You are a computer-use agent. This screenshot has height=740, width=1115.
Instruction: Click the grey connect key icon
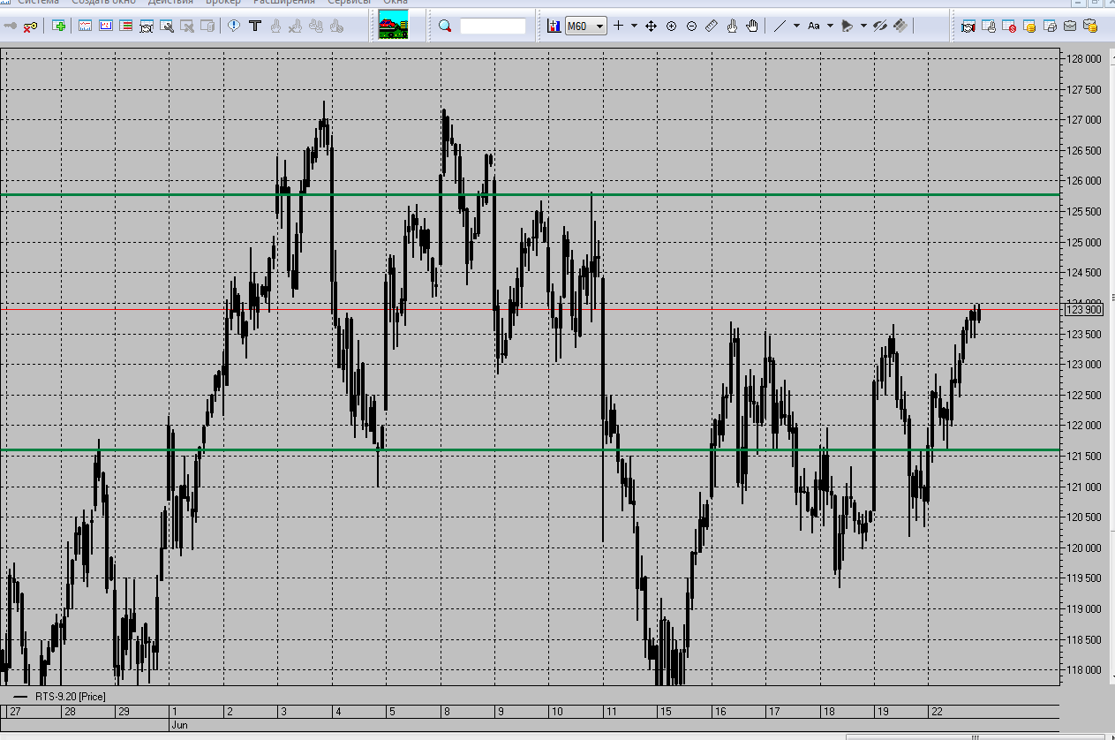(x=11, y=26)
